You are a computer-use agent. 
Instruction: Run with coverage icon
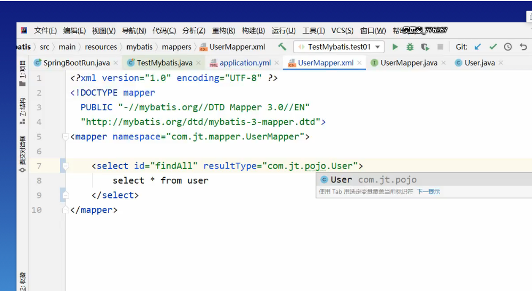pyautogui.click(x=425, y=47)
